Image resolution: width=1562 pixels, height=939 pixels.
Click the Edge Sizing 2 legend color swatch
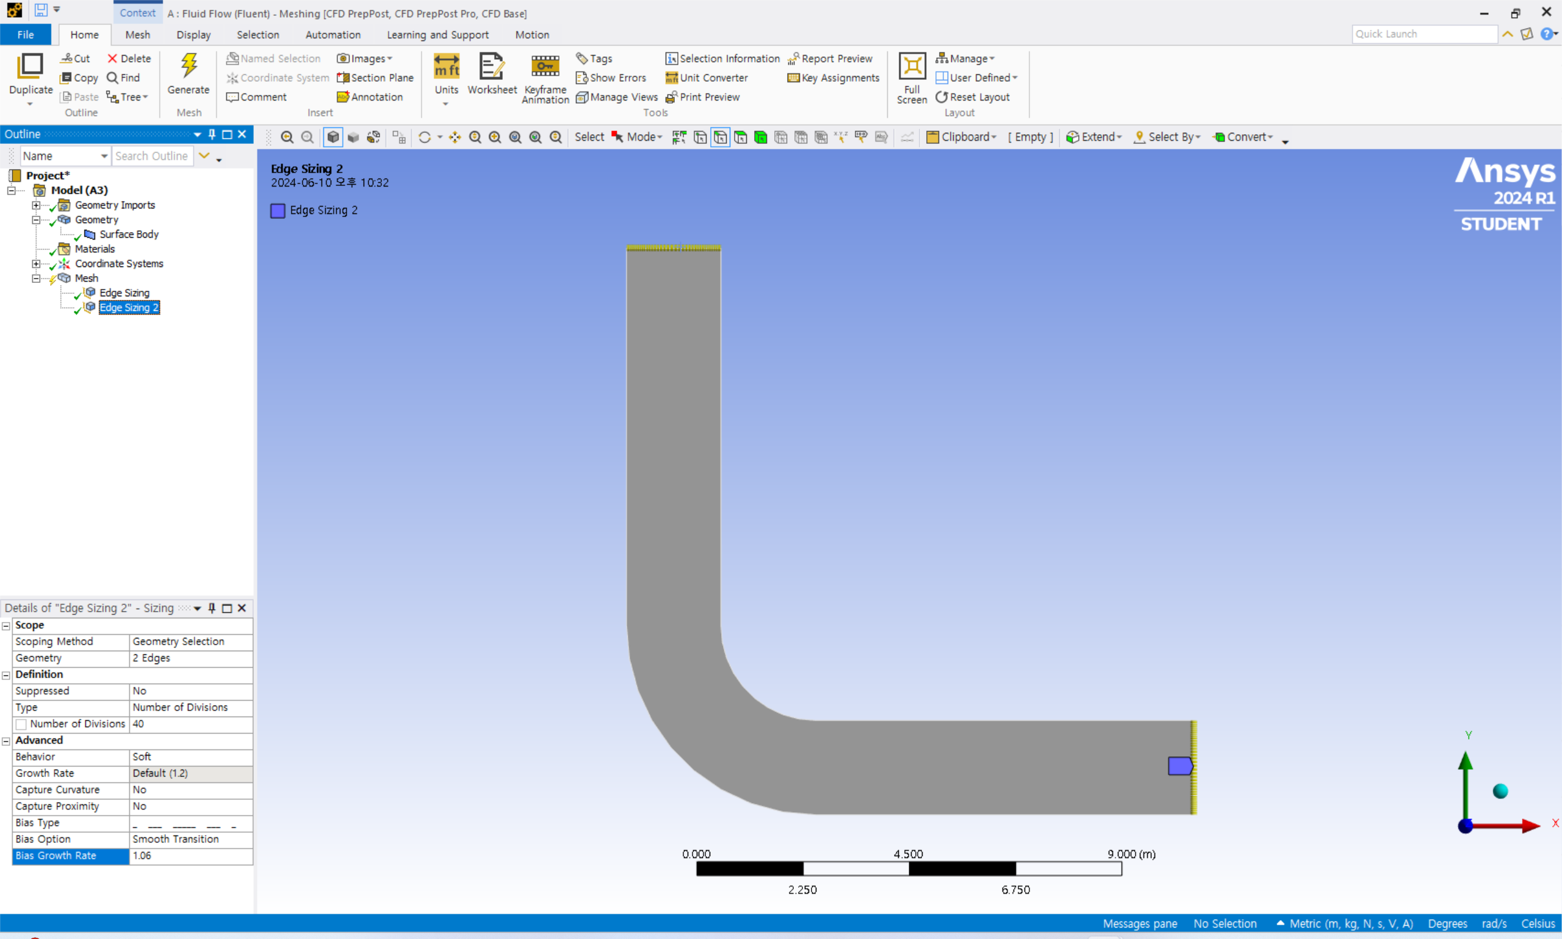click(278, 211)
